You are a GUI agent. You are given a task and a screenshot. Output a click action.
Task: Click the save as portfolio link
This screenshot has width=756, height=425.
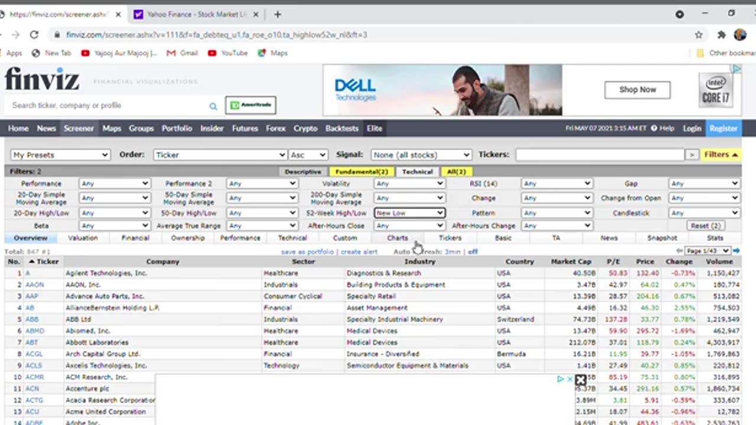tap(307, 251)
